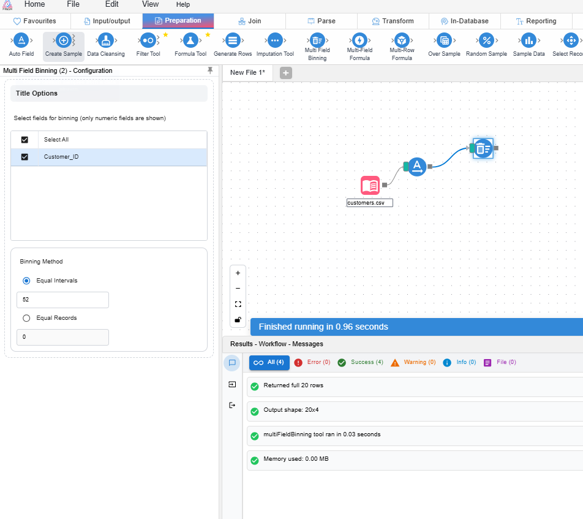Click the Data Cleansing tool icon

pyautogui.click(x=106, y=41)
